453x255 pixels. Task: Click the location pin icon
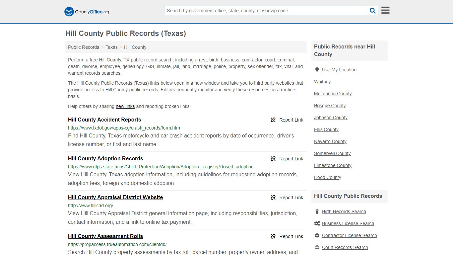[317, 70]
